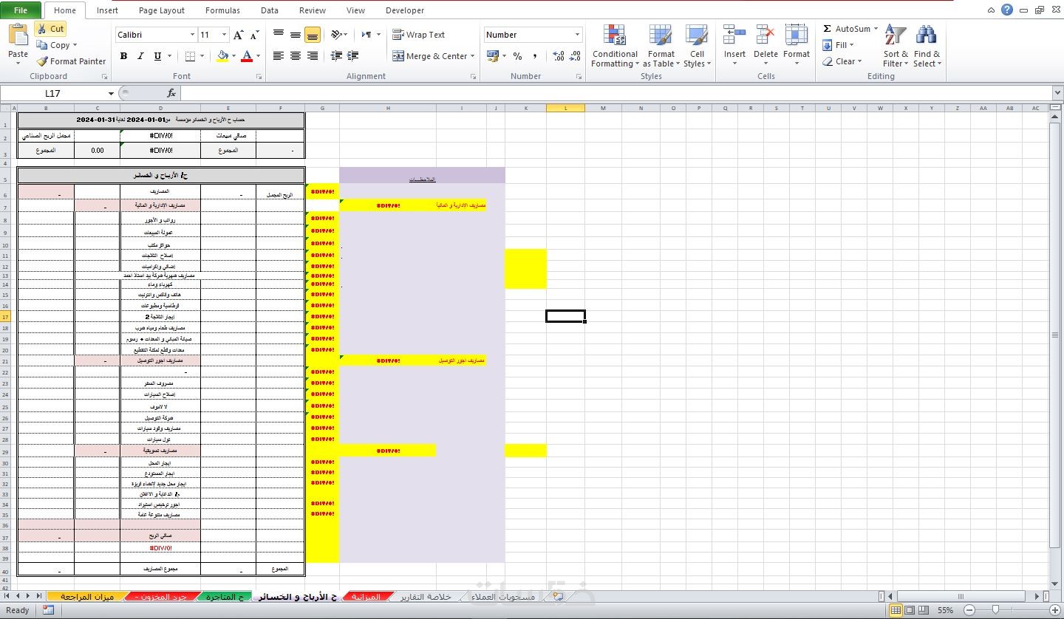This screenshot has height=619, width=1064.
Task: Apply Comma Style number format
Action: [x=534, y=56]
